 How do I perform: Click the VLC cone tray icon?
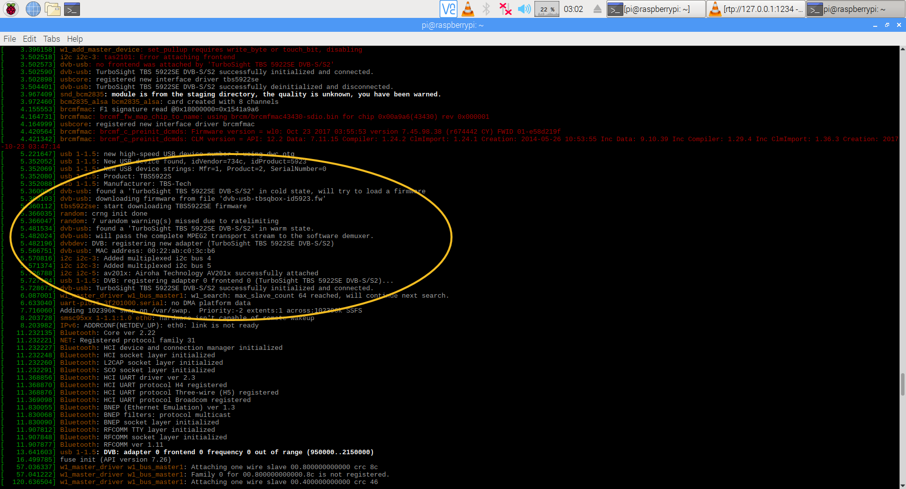[468, 9]
